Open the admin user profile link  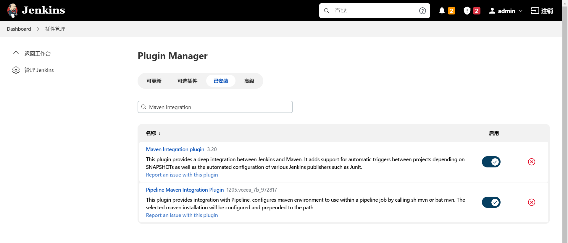coord(502,11)
